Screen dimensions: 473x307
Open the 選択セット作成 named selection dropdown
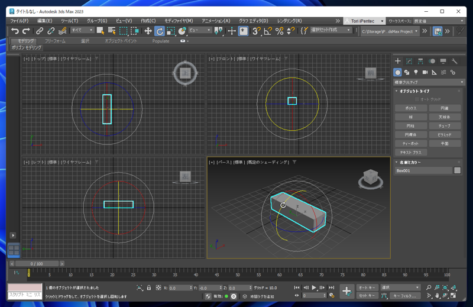tap(331, 30)
